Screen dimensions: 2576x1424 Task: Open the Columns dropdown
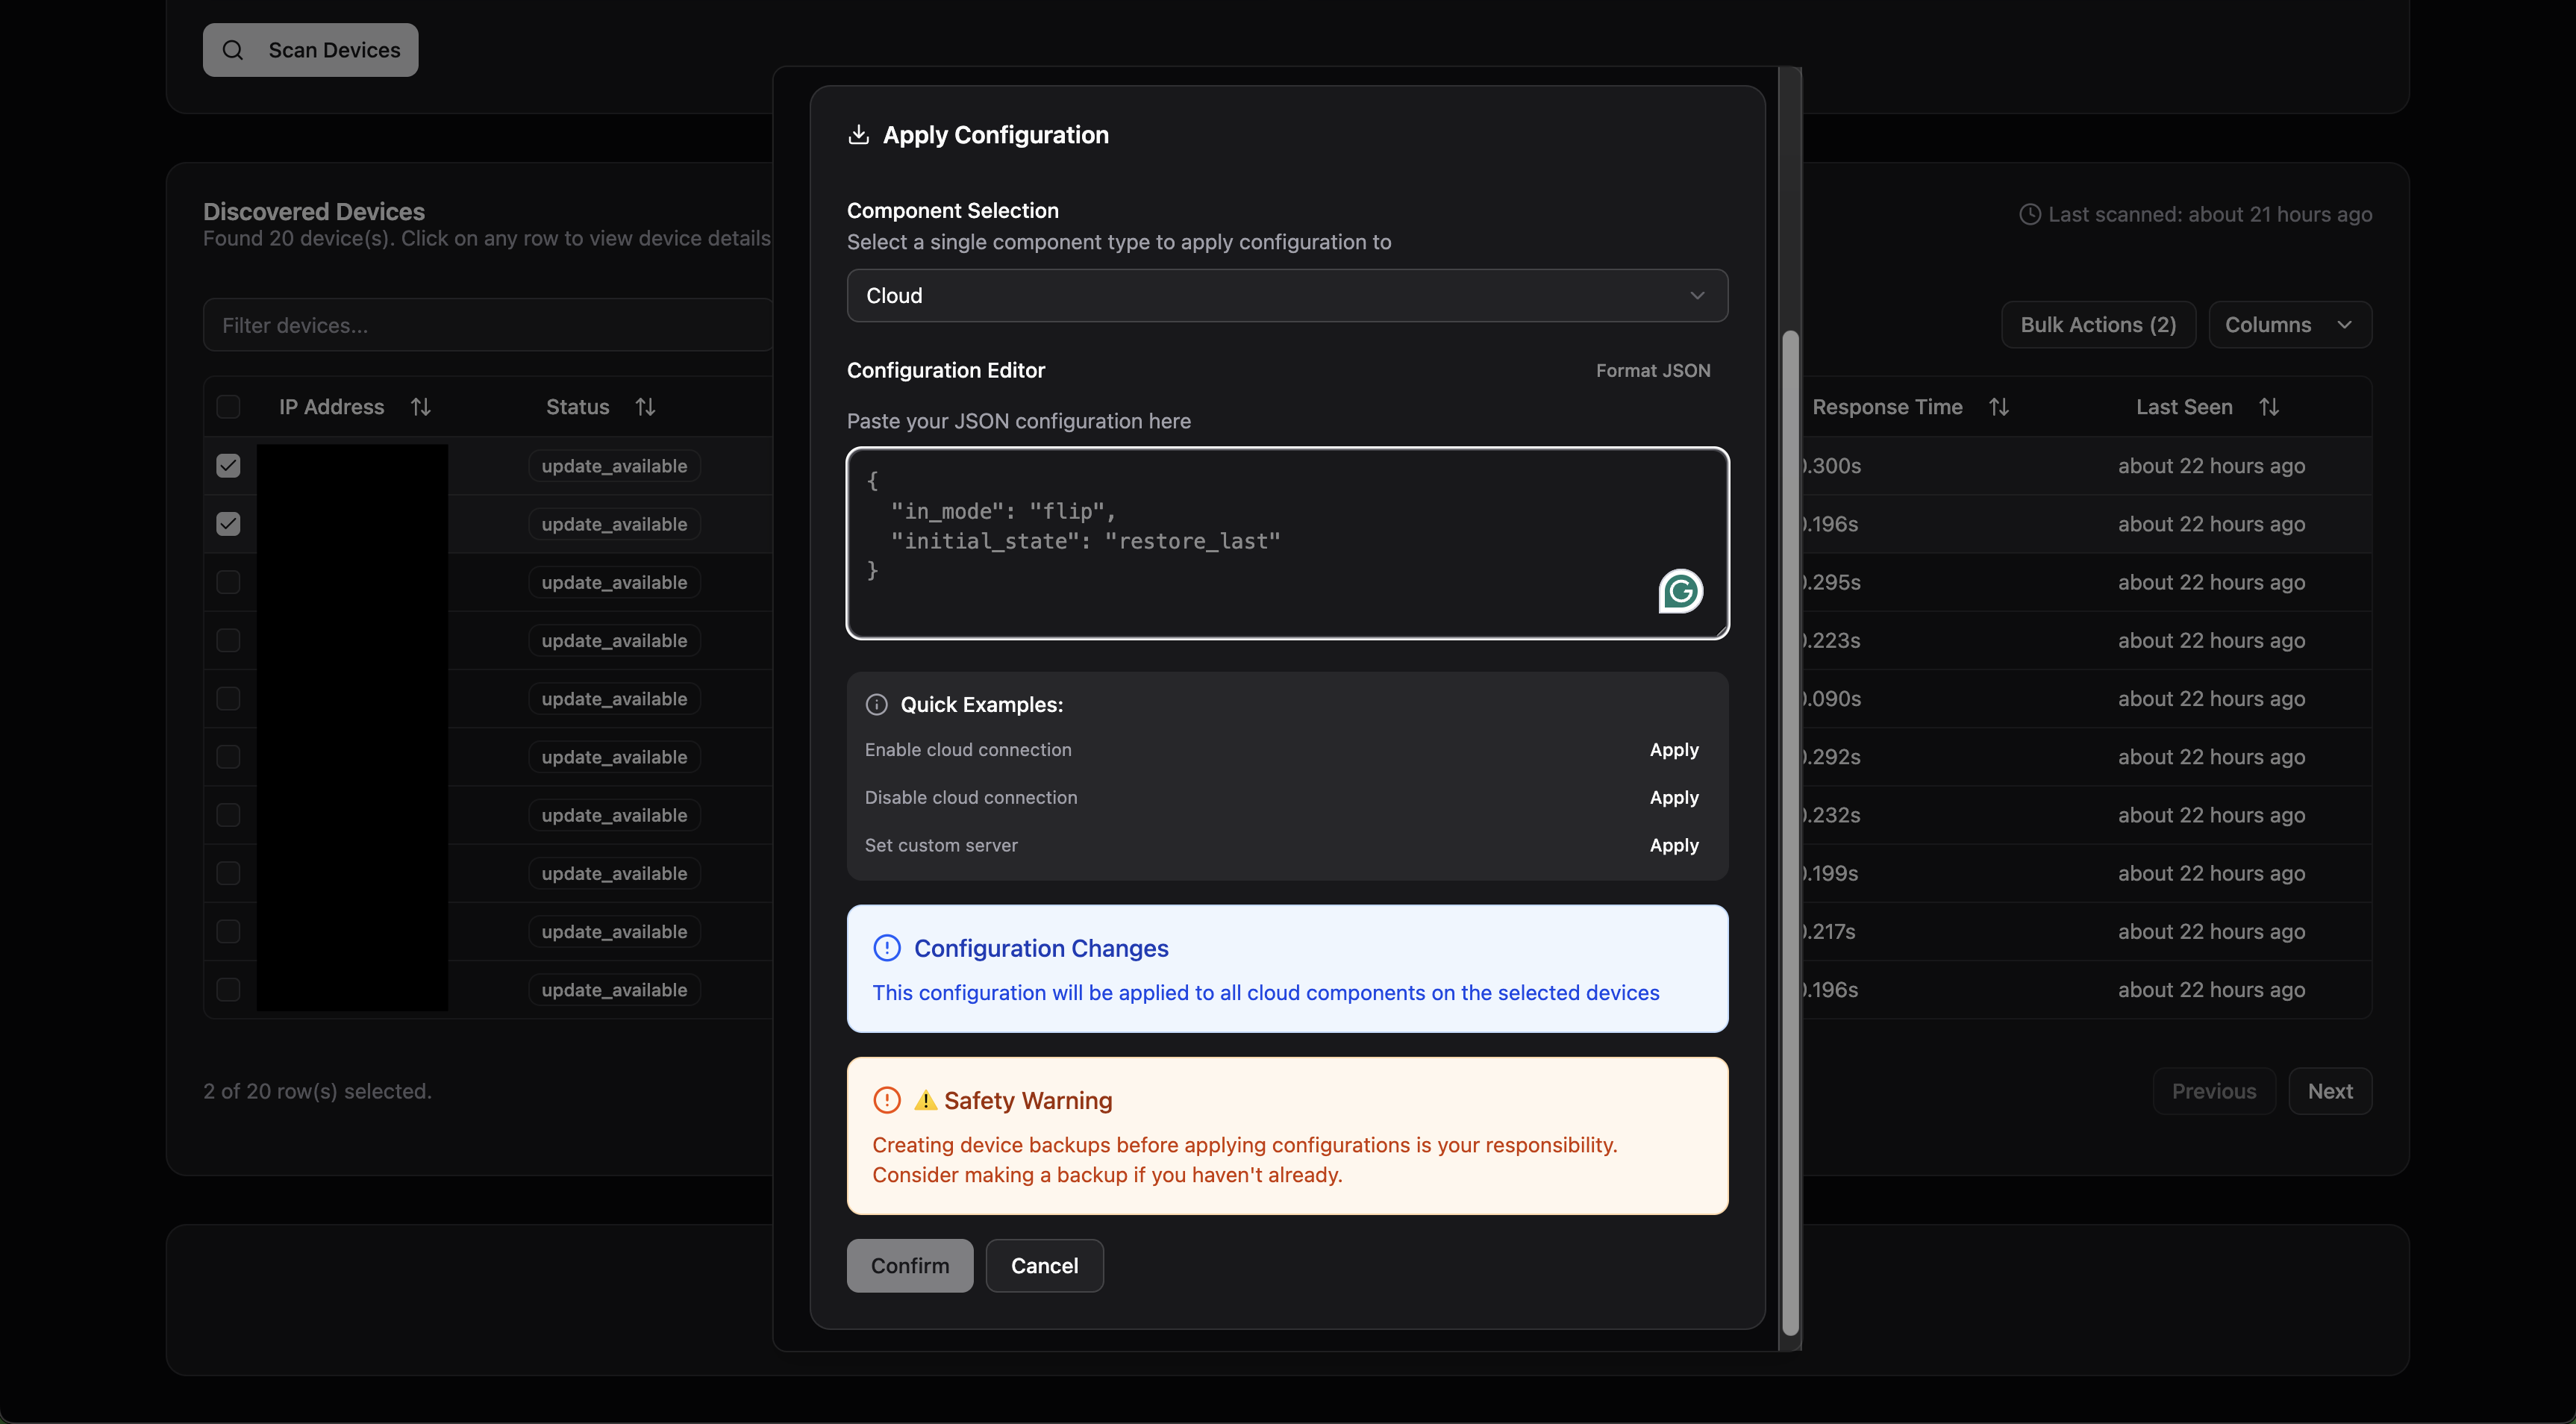(2289, 325)
